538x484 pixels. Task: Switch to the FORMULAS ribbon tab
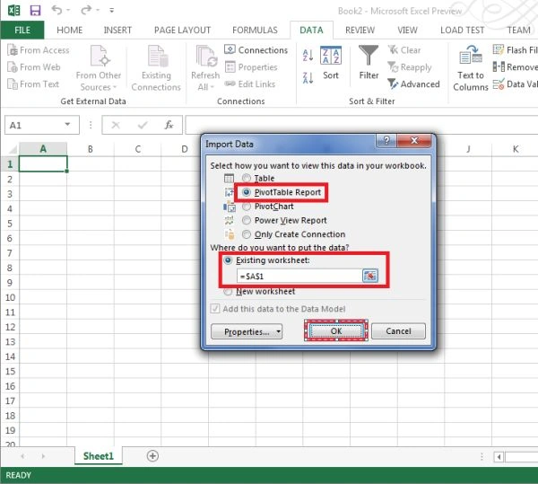[255, 31]
